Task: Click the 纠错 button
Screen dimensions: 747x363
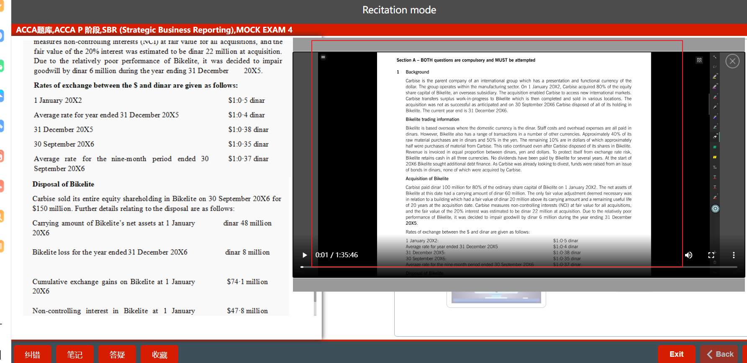Action: (33, 354)
